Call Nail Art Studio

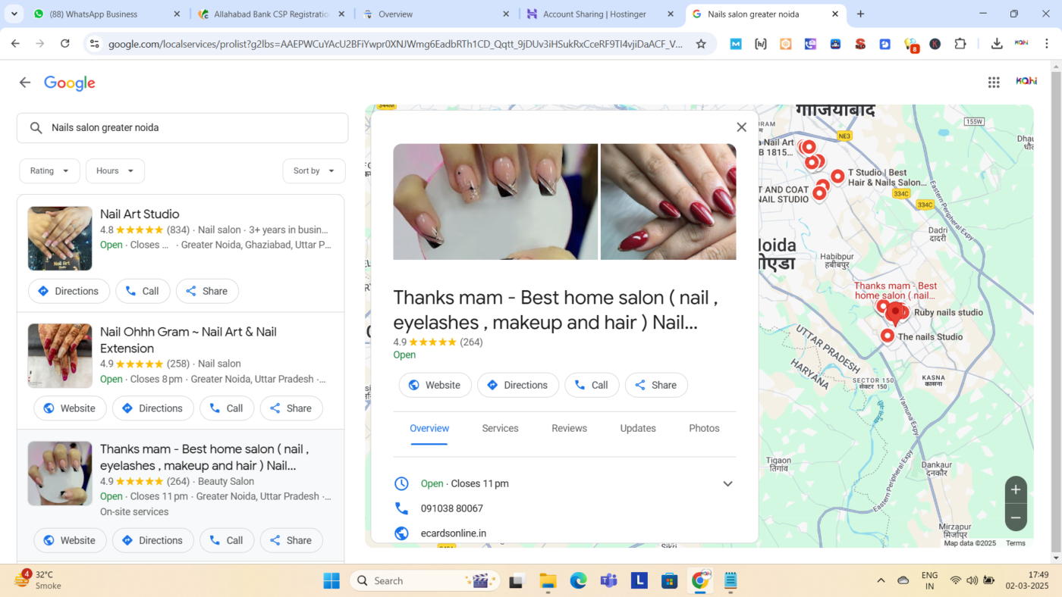[143, 291]
